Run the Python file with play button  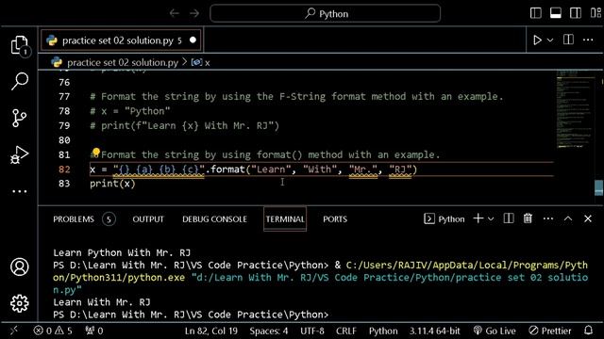tap(537, 40)
